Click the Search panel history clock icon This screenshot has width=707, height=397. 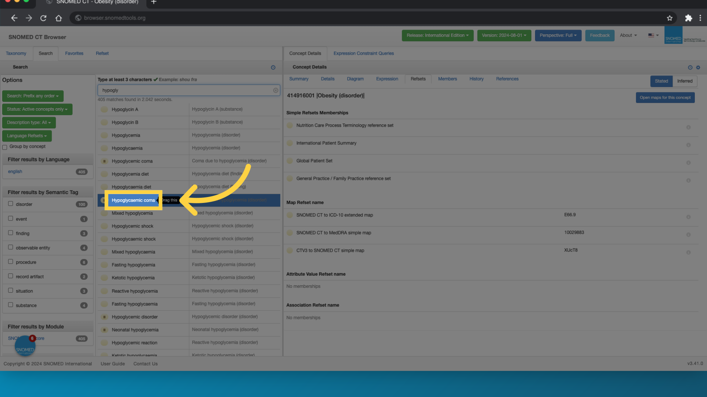[x=273, y=67]
